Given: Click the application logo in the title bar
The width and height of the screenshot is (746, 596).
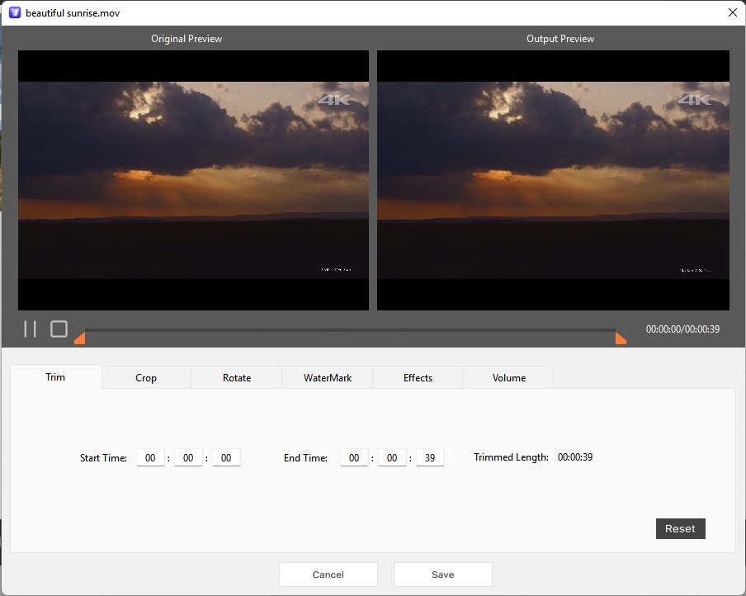Looking at the screenshot, I should pos(12,12).
